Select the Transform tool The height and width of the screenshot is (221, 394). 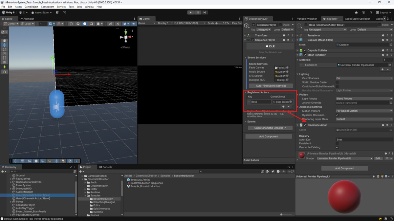[x=5, y=62]
